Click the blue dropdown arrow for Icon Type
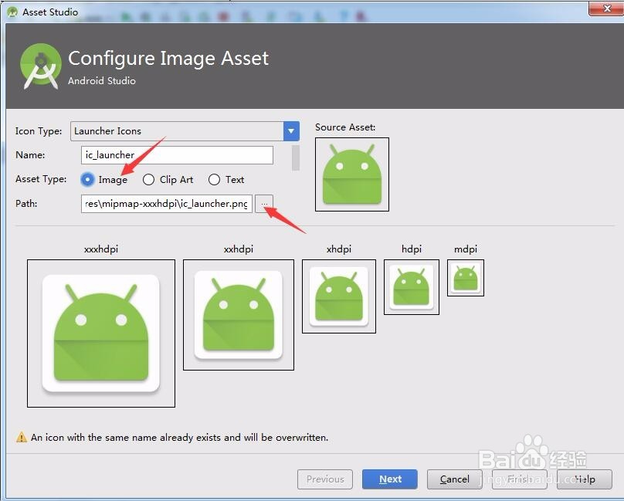The image size is (624, 501). [x=290, y=131]
